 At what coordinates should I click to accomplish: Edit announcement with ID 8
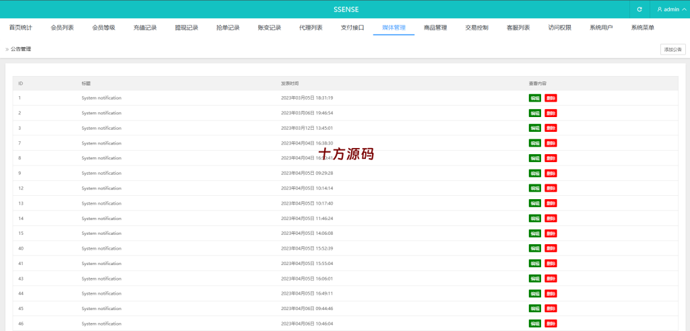[534, 158]
